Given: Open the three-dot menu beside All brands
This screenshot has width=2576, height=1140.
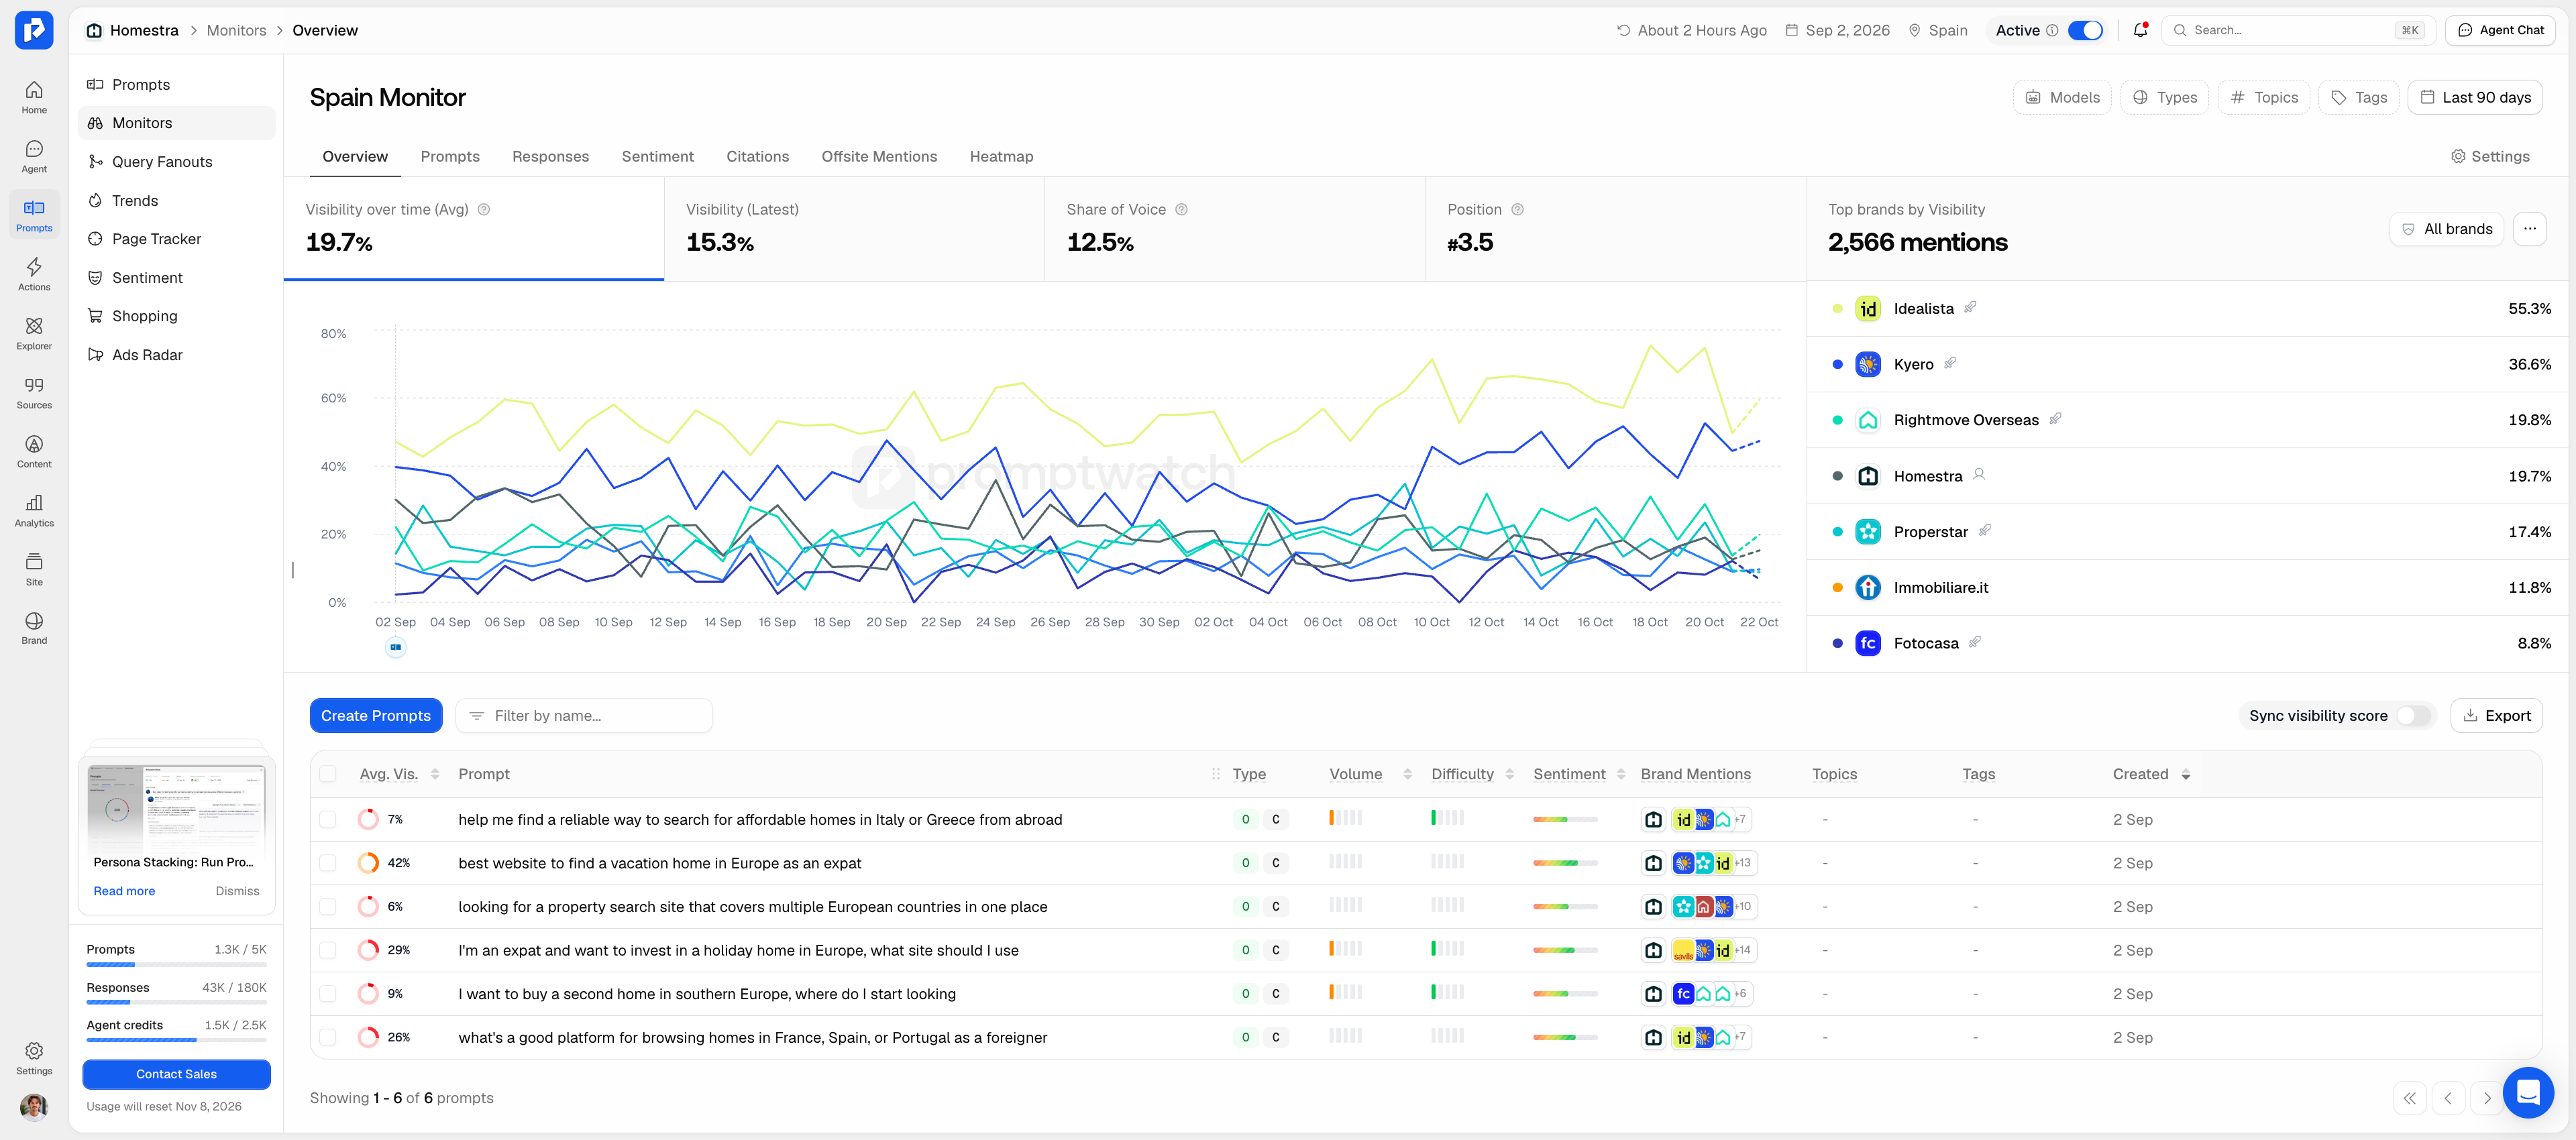Looking at the screenshot, I should pyautogui.click(x=2529, y=229).
